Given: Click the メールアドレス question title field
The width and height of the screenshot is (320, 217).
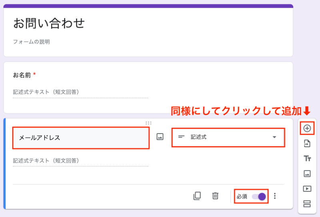Looking at the screenshot, I should 81,138.
